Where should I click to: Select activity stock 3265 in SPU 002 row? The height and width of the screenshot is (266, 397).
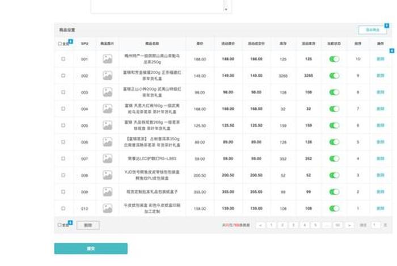[309, 75]
